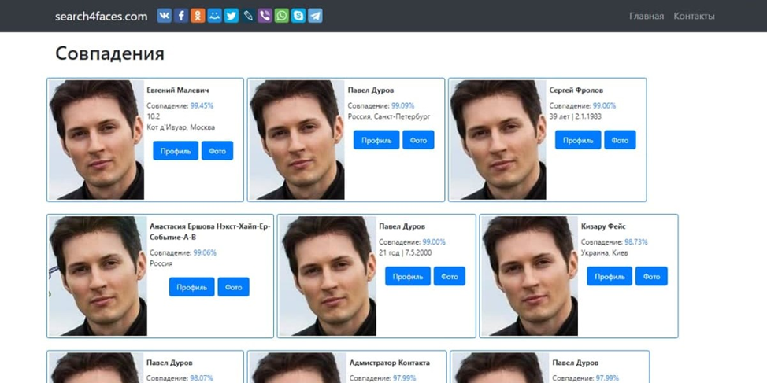The width and height of the screenshot is (767, 383).
Task: Click the face thumbnail of Павел Дуров born 7.5.2000
Action: pyautogui.click(x=328, y=276)
